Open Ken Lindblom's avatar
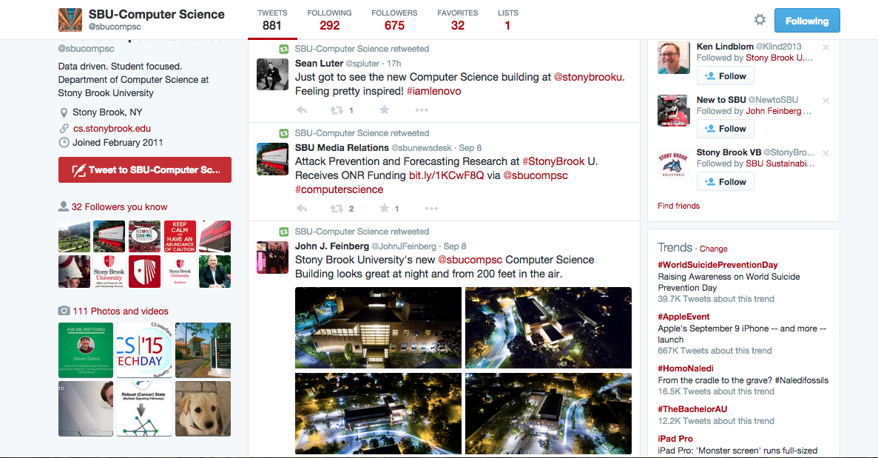Viewport: 878px width, 458px height. pyautogui.click(x=674, y=58)
